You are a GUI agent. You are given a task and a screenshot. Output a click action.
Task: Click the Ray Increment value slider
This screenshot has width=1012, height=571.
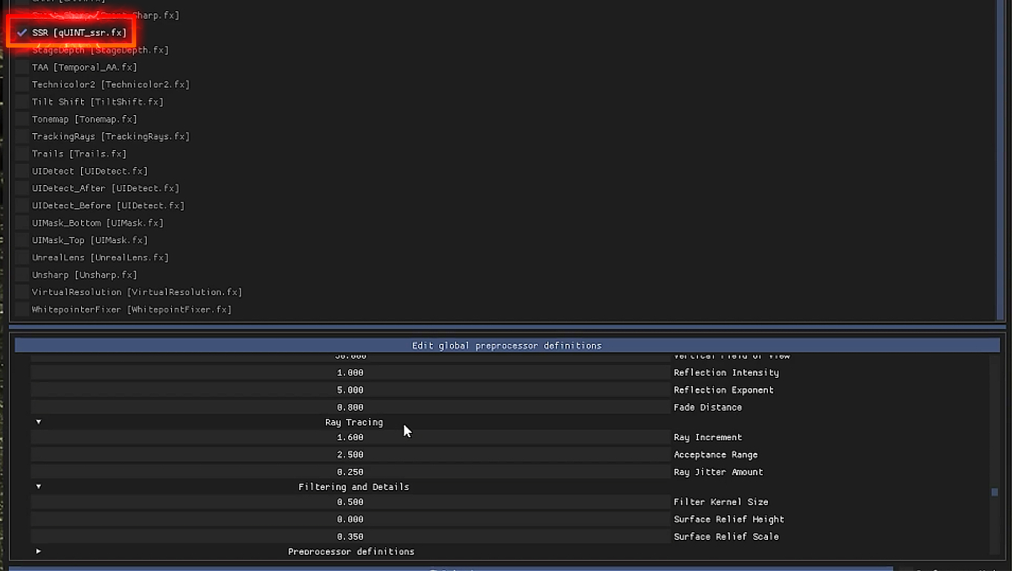pos(350,438)
